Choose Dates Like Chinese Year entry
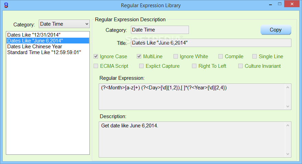Viewport: 302px width, 164px height. tap(48, 47)
